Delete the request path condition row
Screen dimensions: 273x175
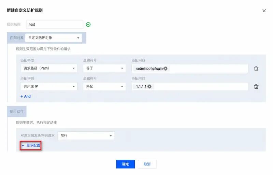pos(256,68)
